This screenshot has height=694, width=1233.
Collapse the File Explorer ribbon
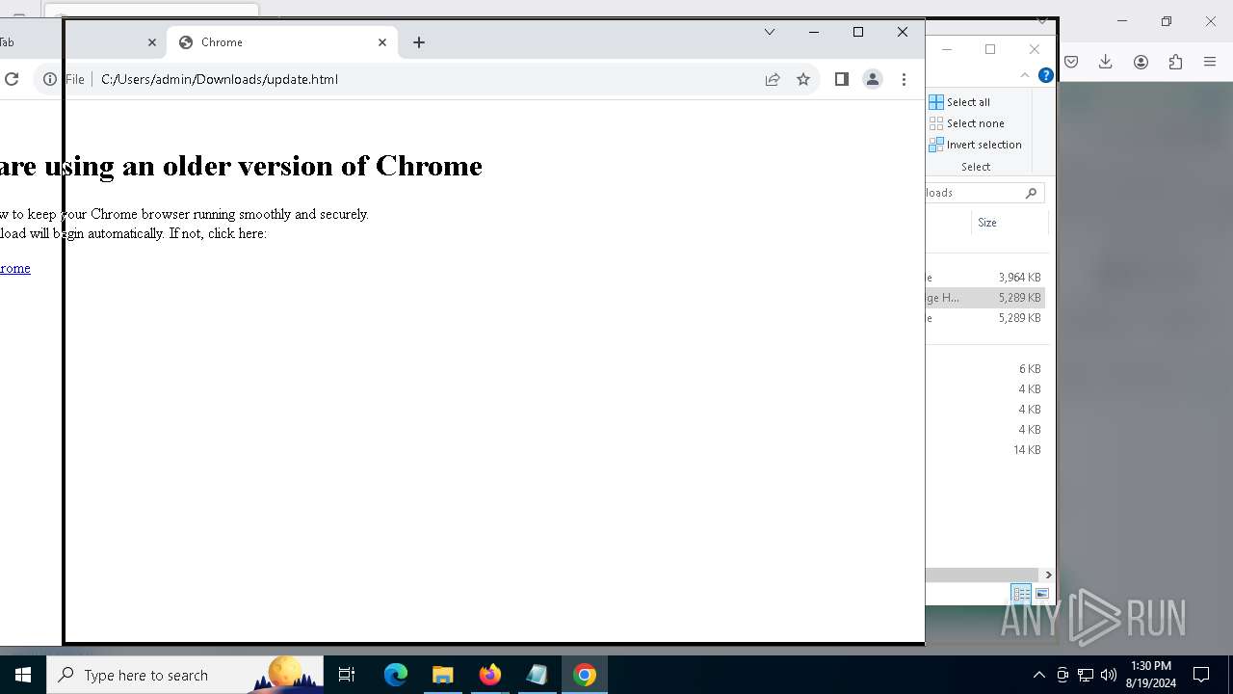pyautogui.click(x=1024, y=75)
